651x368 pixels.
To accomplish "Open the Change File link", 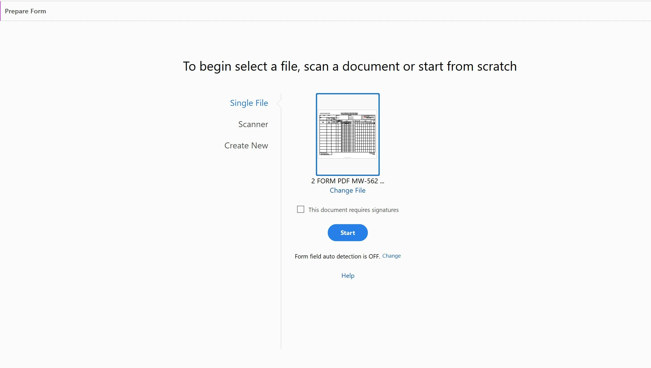I will pos(347,190).
